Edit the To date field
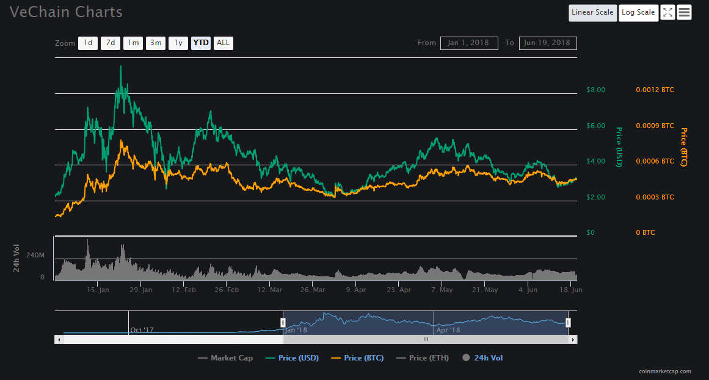 (x=548, y=43)
